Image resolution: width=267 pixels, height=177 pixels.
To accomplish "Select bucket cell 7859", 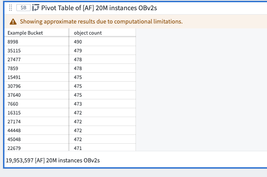I will pos(36,68).
